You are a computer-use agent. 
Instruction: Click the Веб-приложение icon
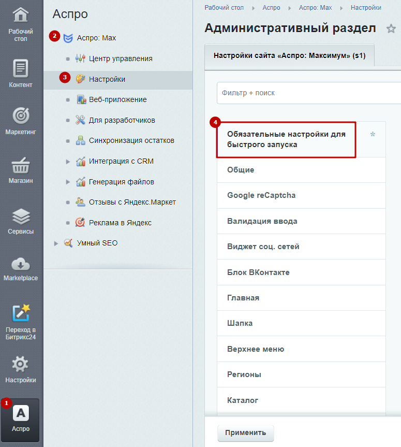(x=81, y=99)
